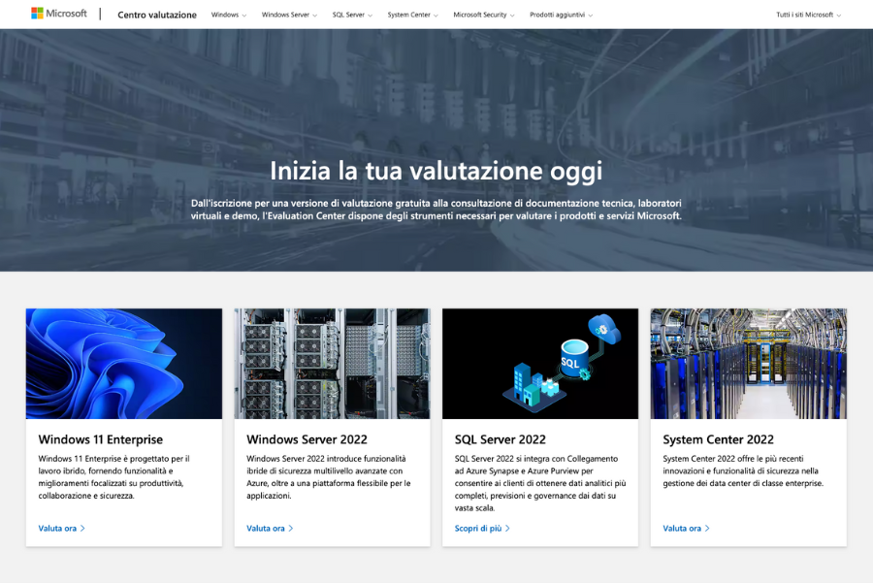The image size is (873, 583).
Task: Expand the System Center menu
Action: 412,15
